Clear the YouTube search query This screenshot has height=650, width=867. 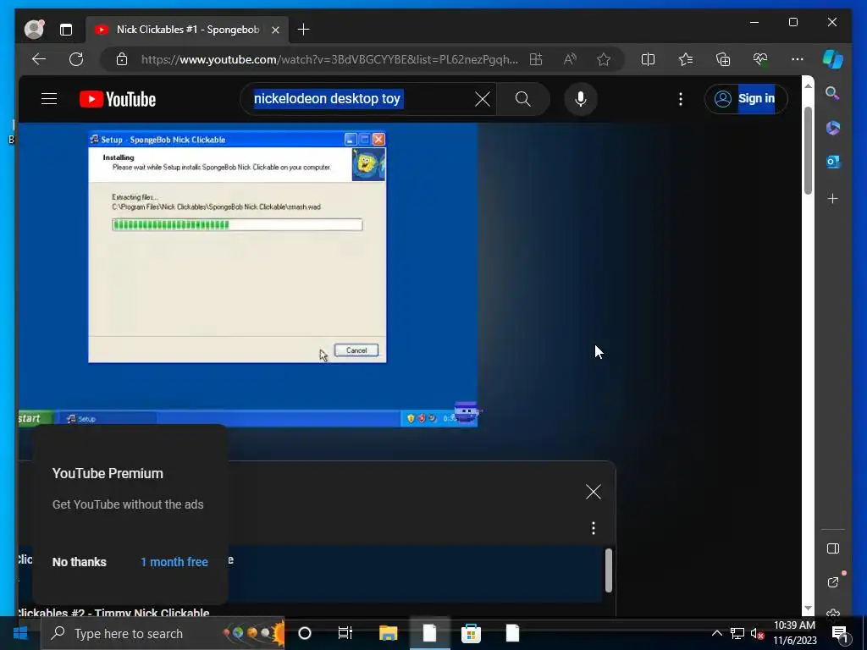482,100
